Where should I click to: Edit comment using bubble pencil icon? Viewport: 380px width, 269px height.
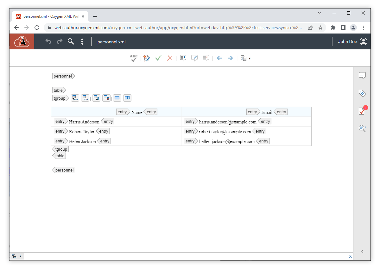coord(194,58)
